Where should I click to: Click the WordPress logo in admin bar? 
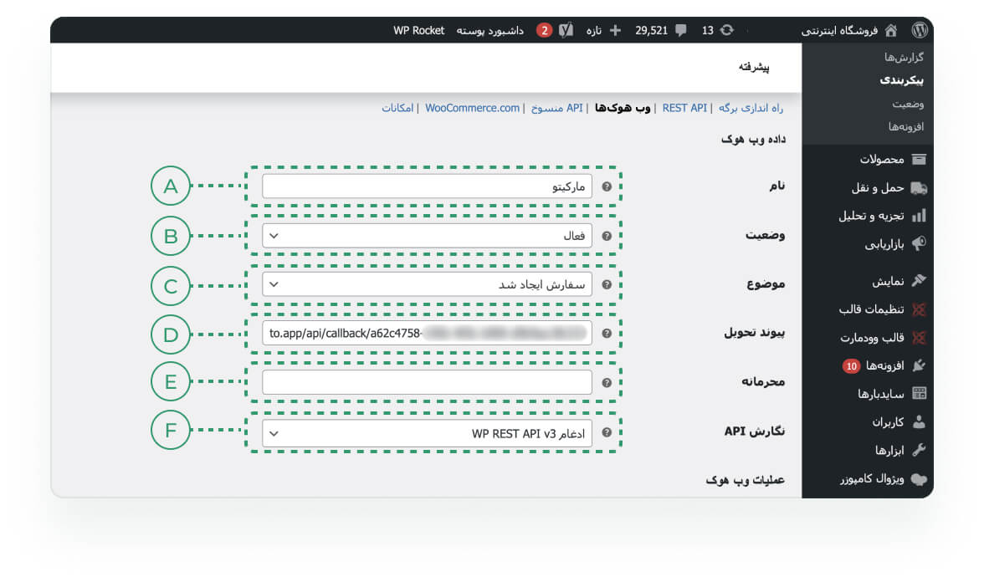pyautogui.click(x=920, y=30)
